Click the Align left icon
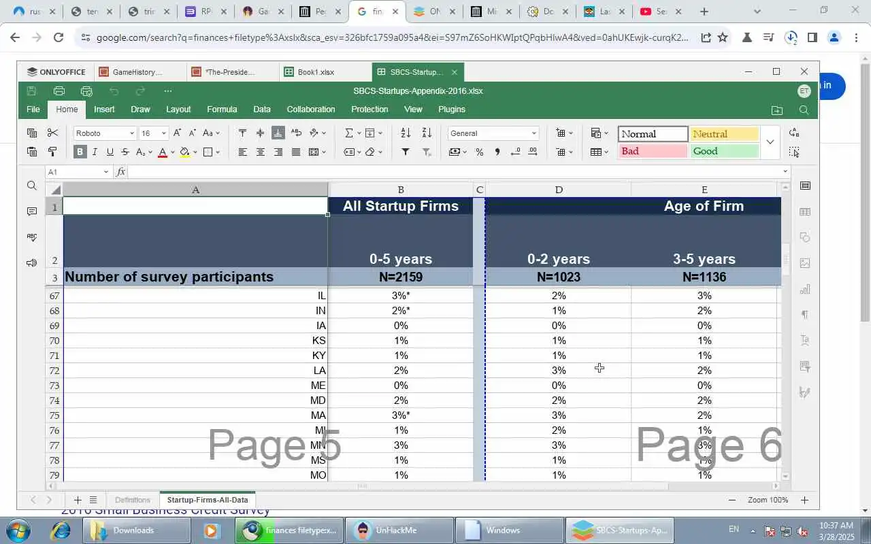871x544 pixels. click(x=242, y=152)
